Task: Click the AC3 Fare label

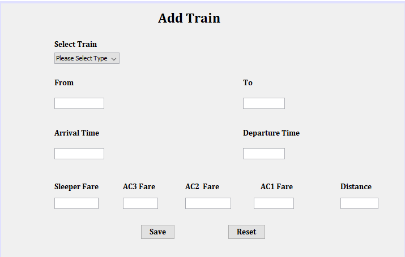Action: coord(139,186)
